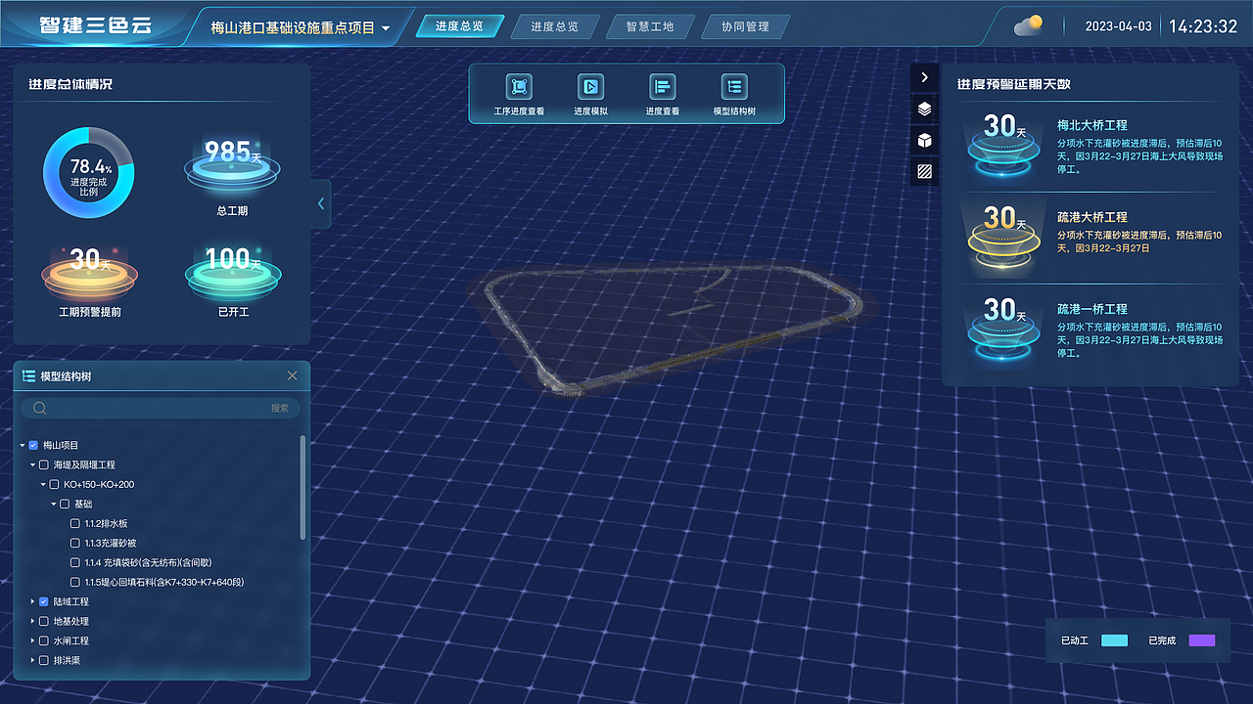
Task: Check the 1.1.5堤心回填石料 checkbox
Action: click(x=75, y=582)
